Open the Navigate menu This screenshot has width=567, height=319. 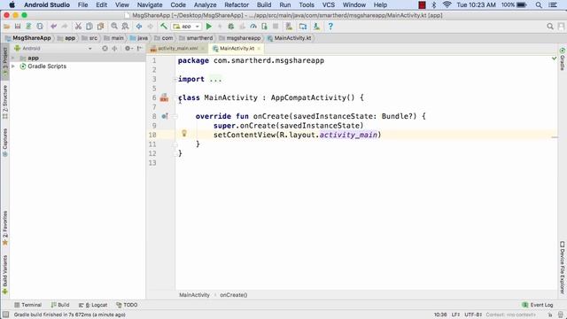150,5
